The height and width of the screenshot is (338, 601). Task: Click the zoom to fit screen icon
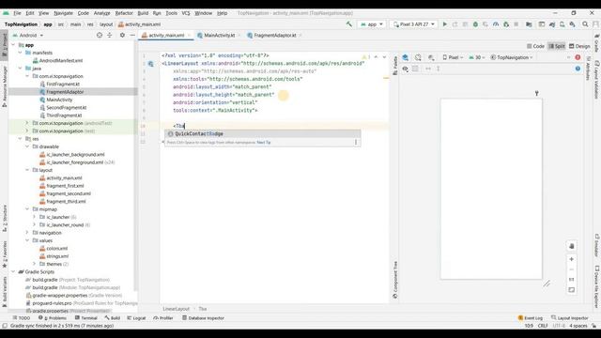point(572,290)
